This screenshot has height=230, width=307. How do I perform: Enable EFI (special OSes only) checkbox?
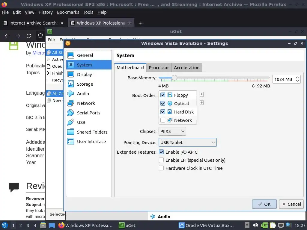pos(161,160)
